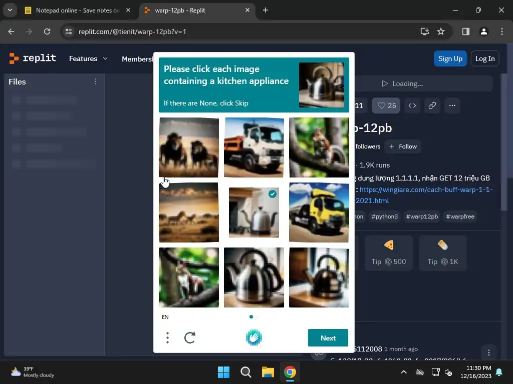Screen dimensions: 513x384
Task: Select the bottom-right kettle on counter image
Action: pyautogui.click(x=319, y=277)
